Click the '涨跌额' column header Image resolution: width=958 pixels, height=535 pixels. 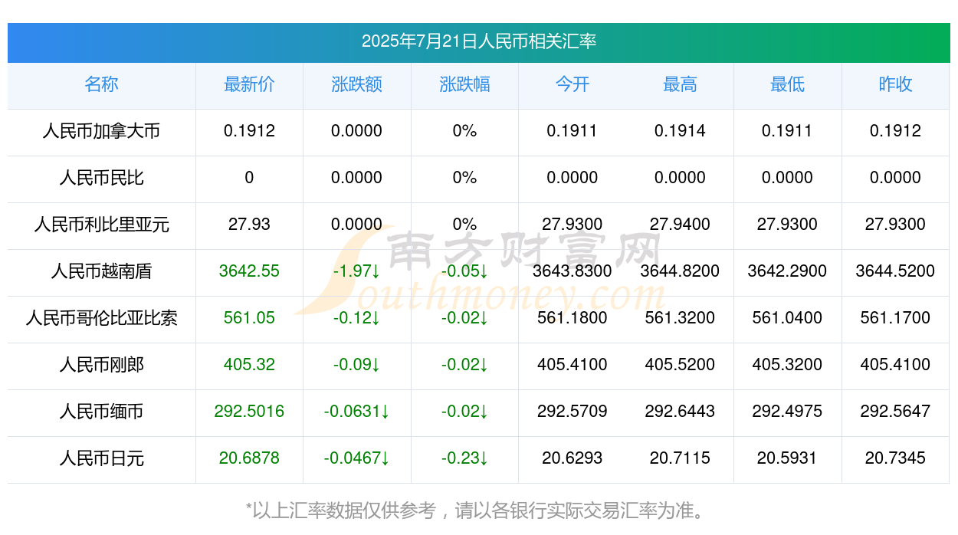click(357, 84)
